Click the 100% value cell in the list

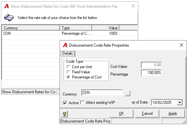pos(113,33)
